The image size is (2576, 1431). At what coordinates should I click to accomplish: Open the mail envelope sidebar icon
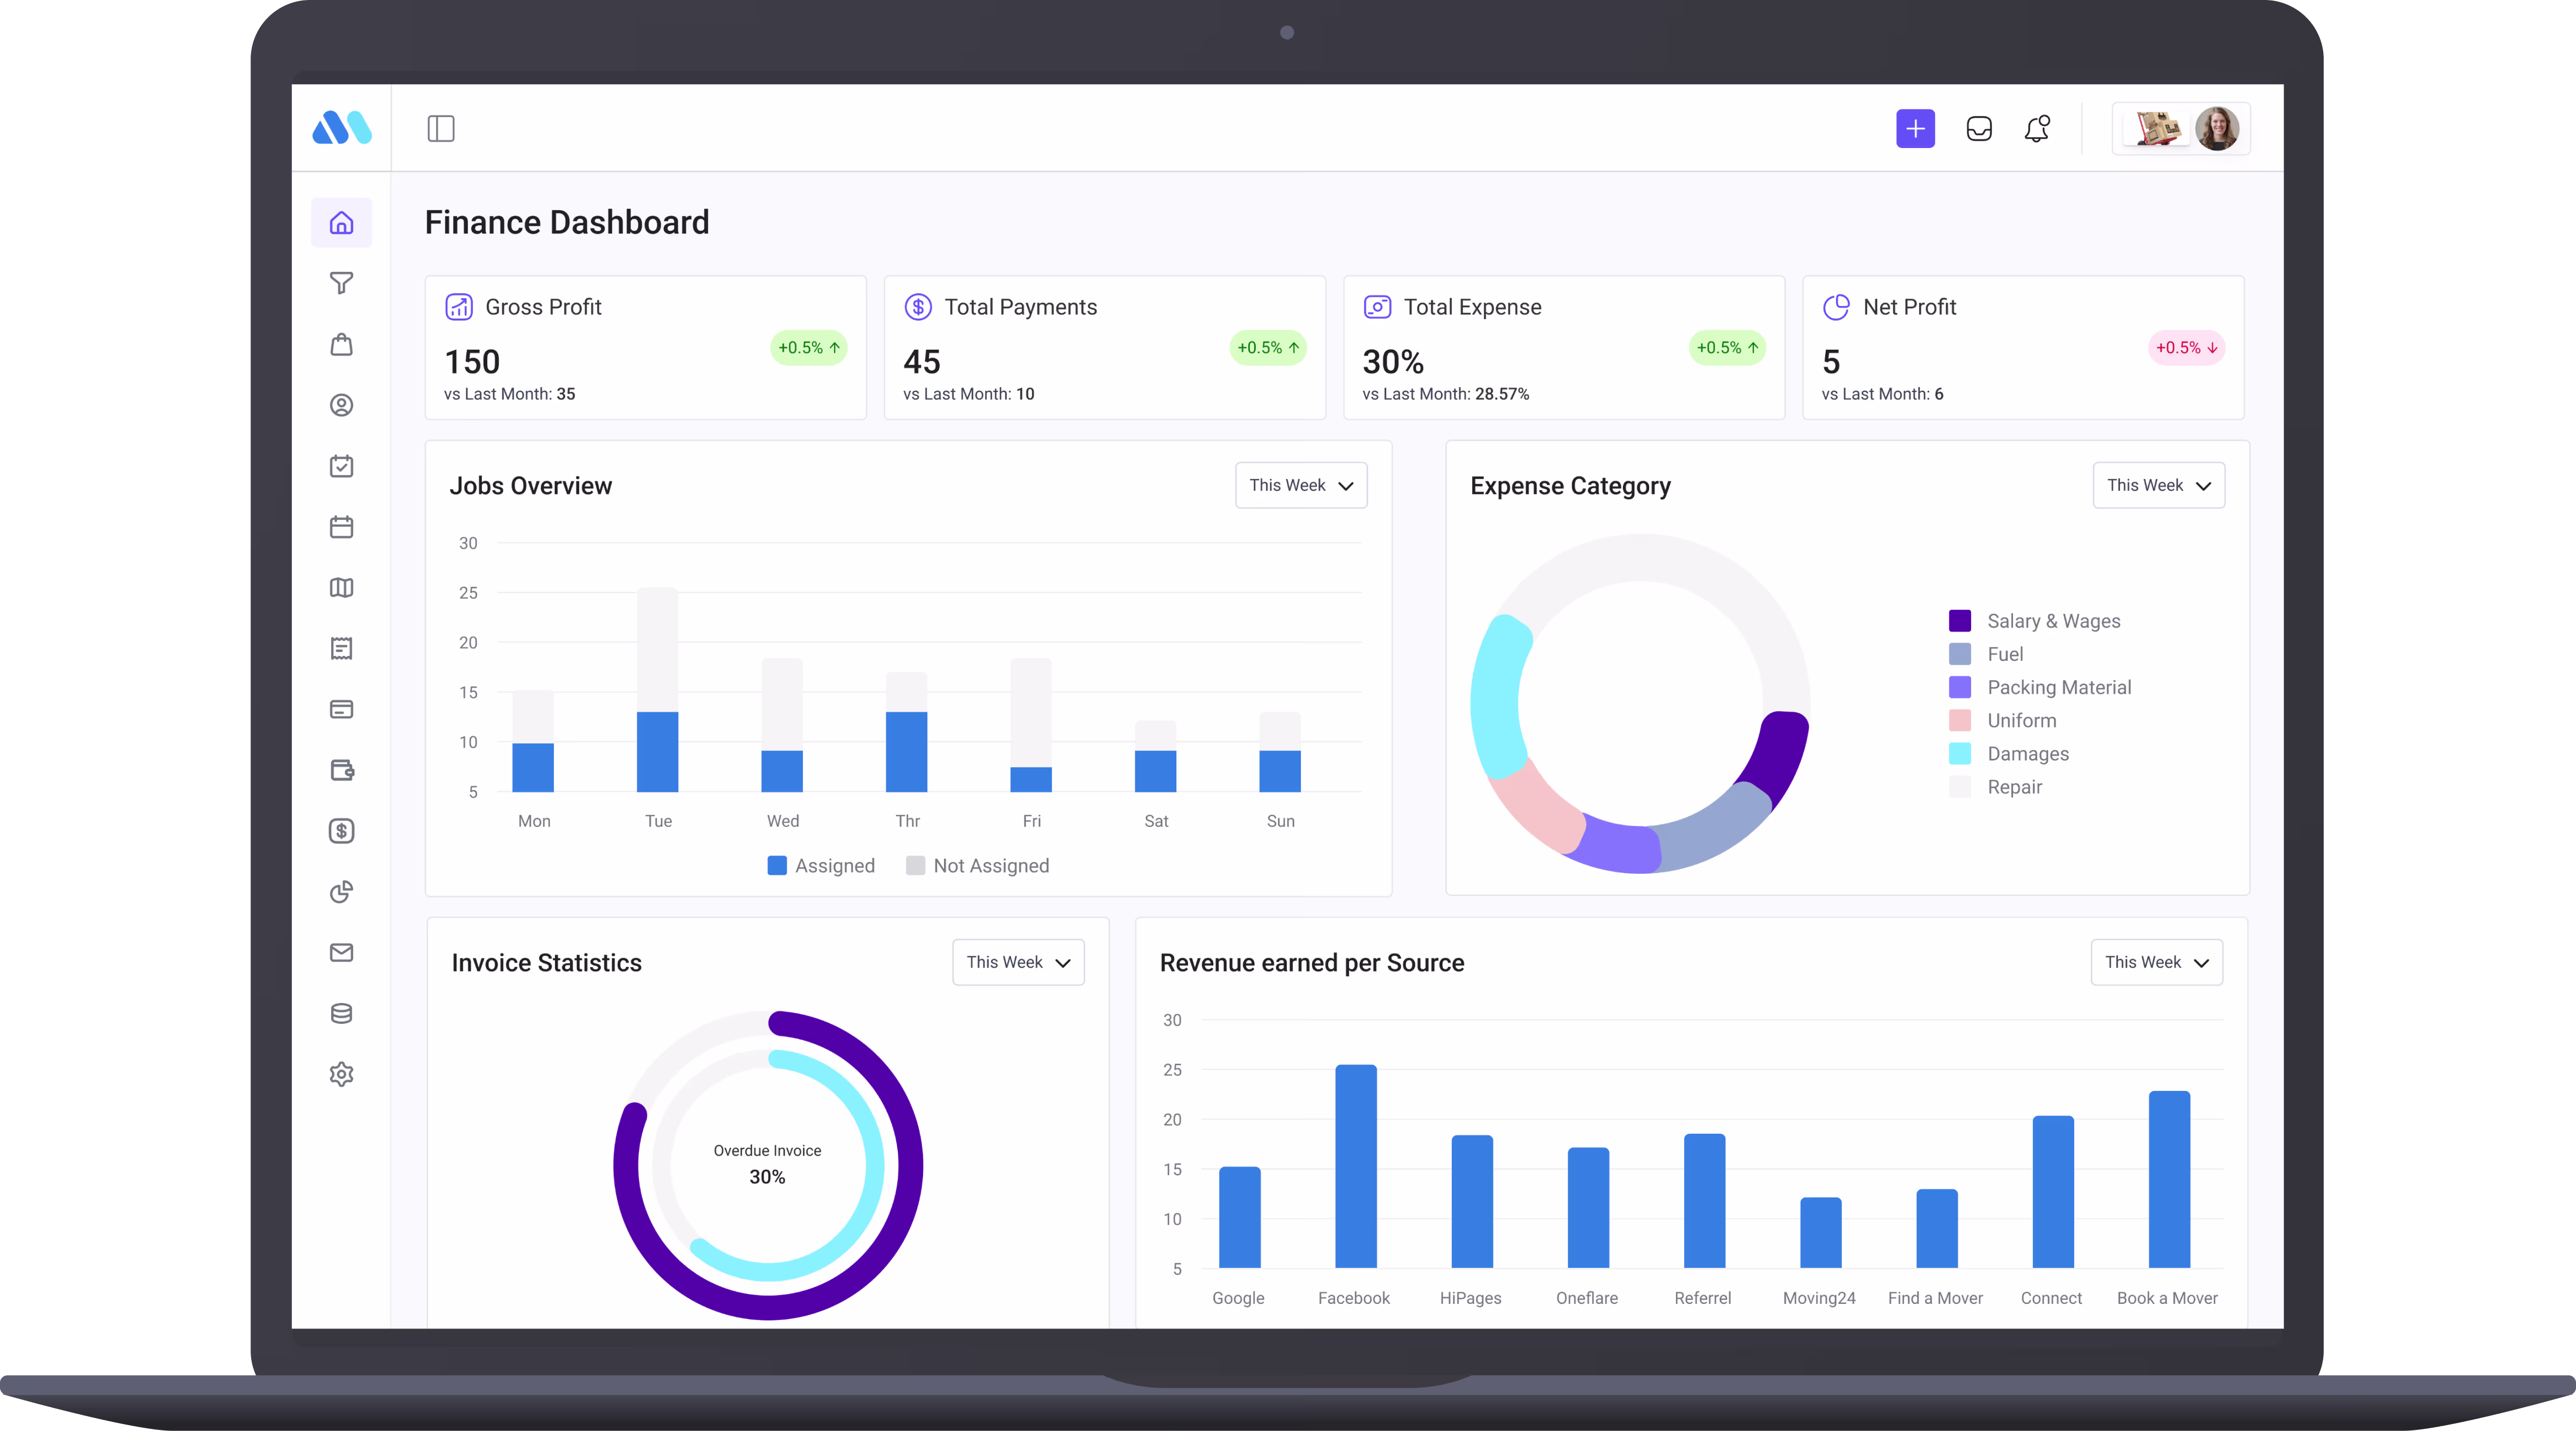coord(341,953)
